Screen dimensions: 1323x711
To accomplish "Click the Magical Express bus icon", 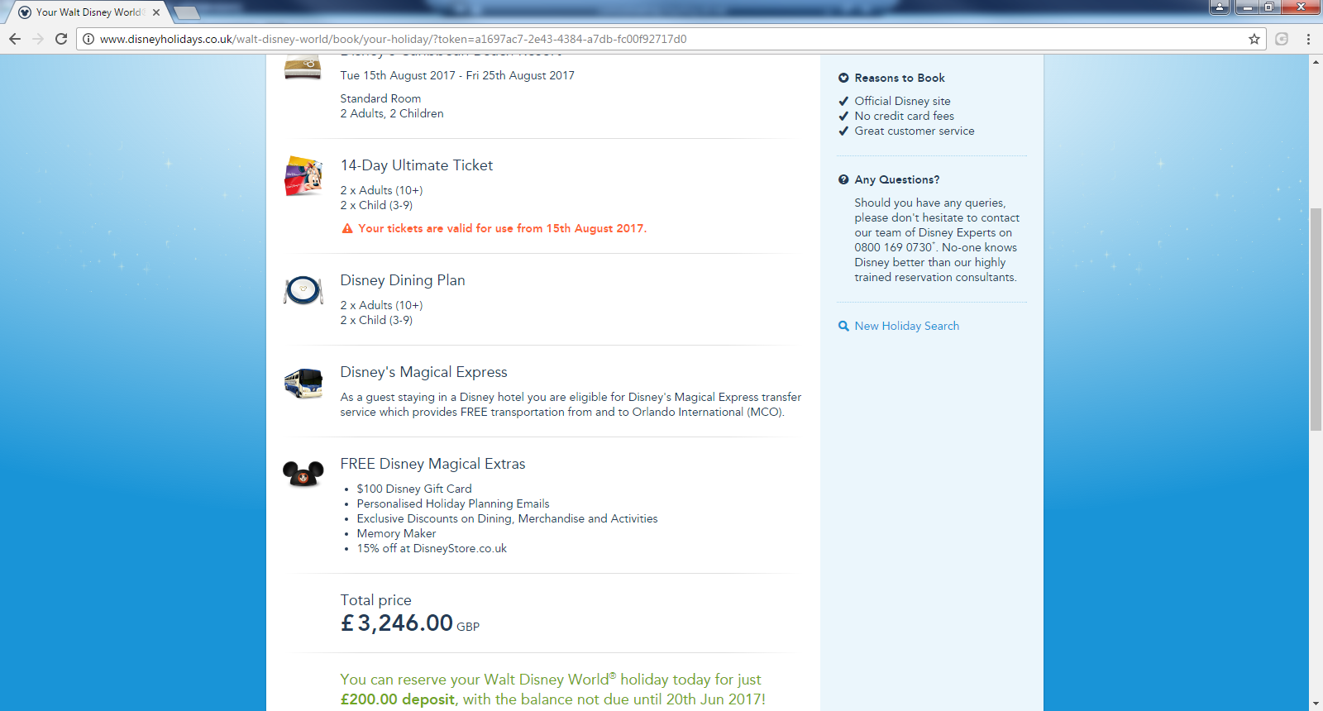I will (x=303, y=383).
